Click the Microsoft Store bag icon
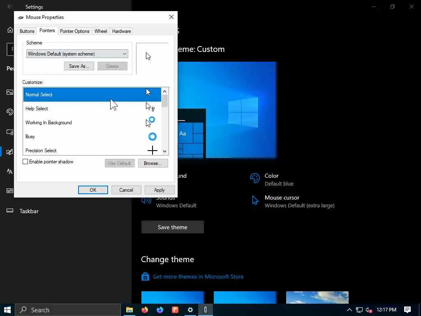The image size is (421, 316). click(145, 276)
